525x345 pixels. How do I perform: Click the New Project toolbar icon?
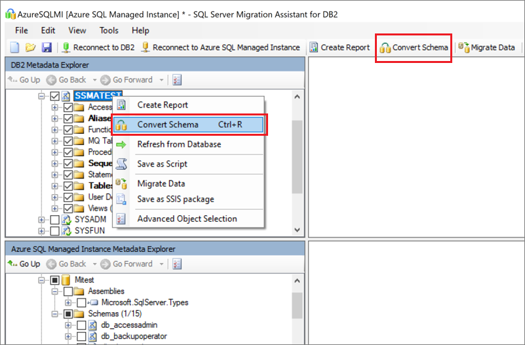(14, 47)
